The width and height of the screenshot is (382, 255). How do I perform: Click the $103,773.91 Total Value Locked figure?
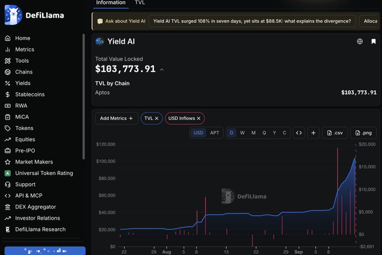point(125,69)
